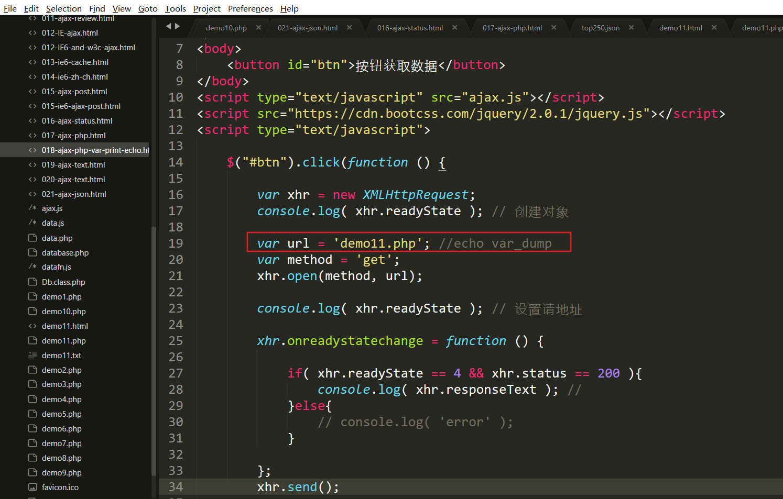Close the 021-ajax-json.html tab
The width and height of the screenshot is (783, 499).
click(x=350, y=28)
